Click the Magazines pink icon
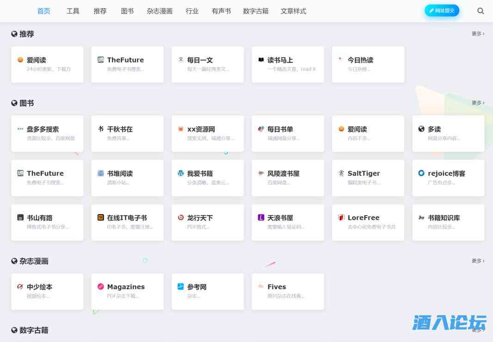Viewport: 493px width, 342px height. tap(100, 286)
